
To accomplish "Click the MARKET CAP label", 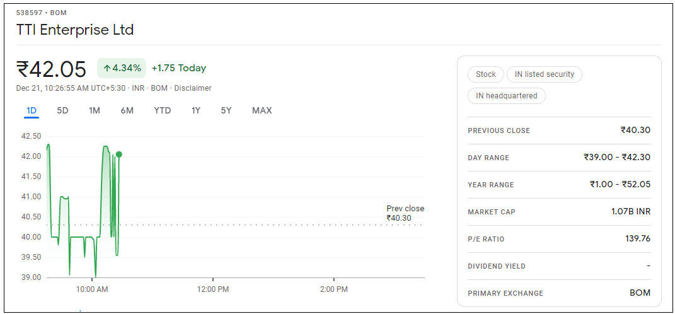I will [x=492, y=212].
